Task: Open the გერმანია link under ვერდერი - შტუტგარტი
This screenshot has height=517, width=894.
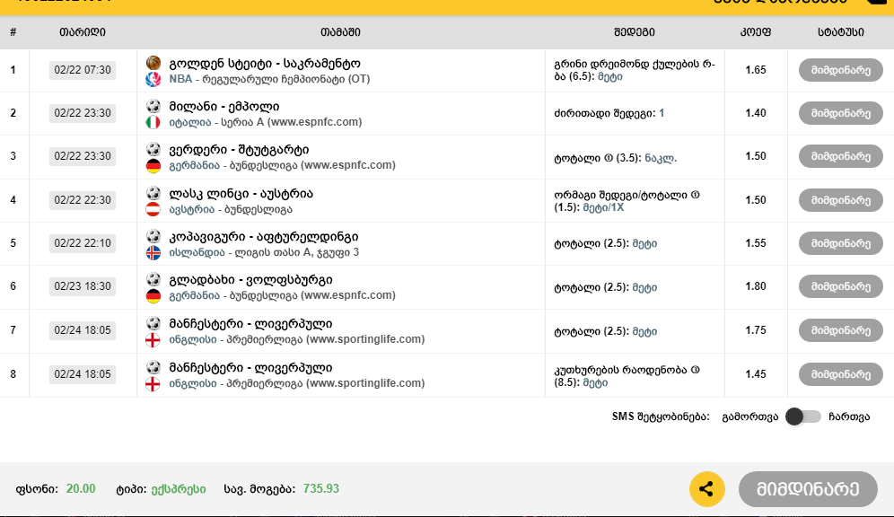Action: pos(195,165)
